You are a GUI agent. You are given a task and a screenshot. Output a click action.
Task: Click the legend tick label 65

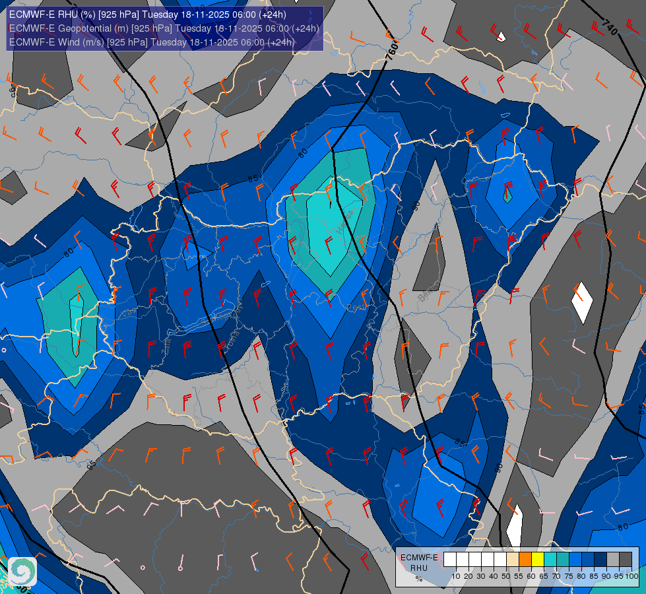pos(544,576)
